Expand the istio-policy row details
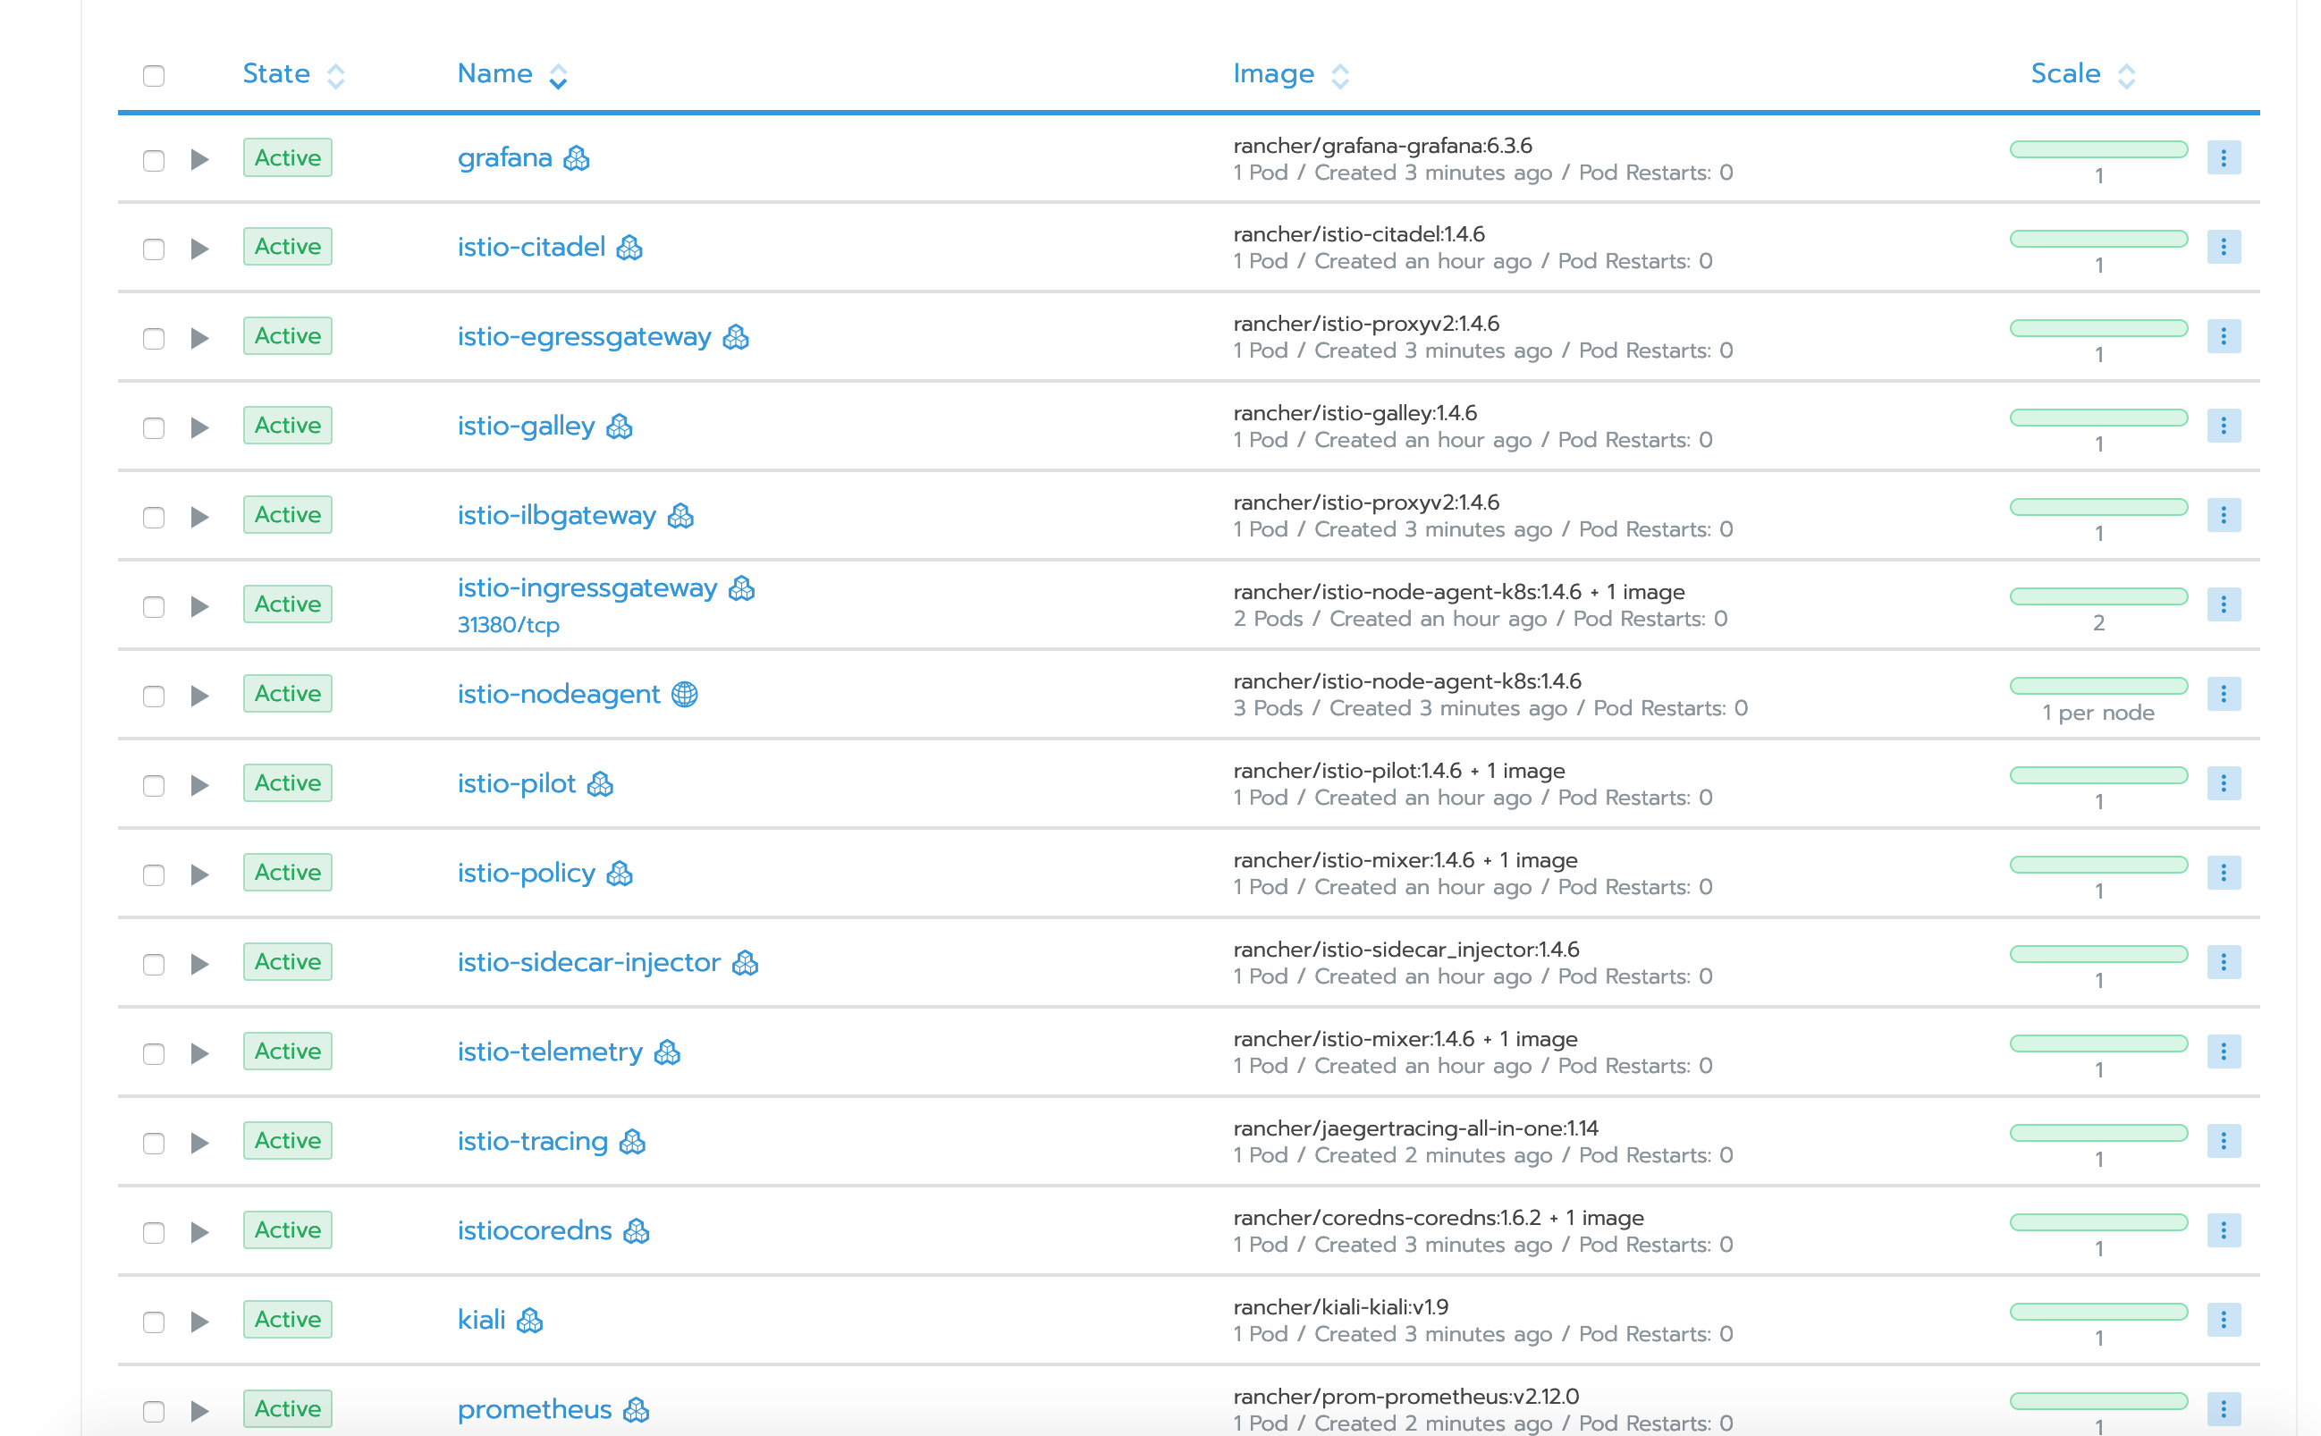This screenshot has height=1436, width=2321. tap(199, 873)
